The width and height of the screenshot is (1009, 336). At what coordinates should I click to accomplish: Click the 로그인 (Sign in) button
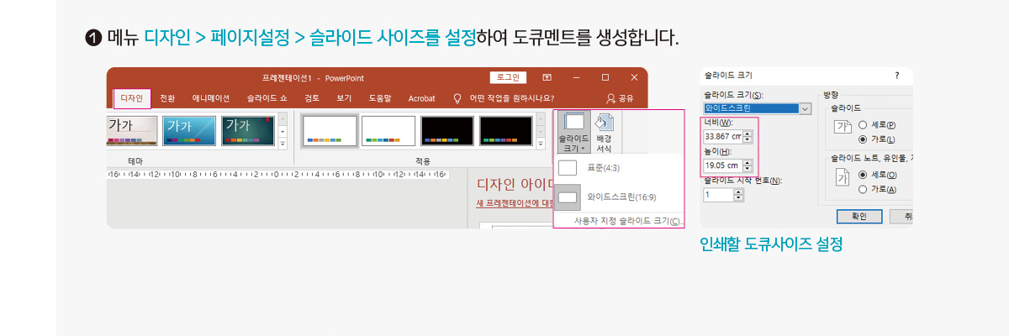508,77
